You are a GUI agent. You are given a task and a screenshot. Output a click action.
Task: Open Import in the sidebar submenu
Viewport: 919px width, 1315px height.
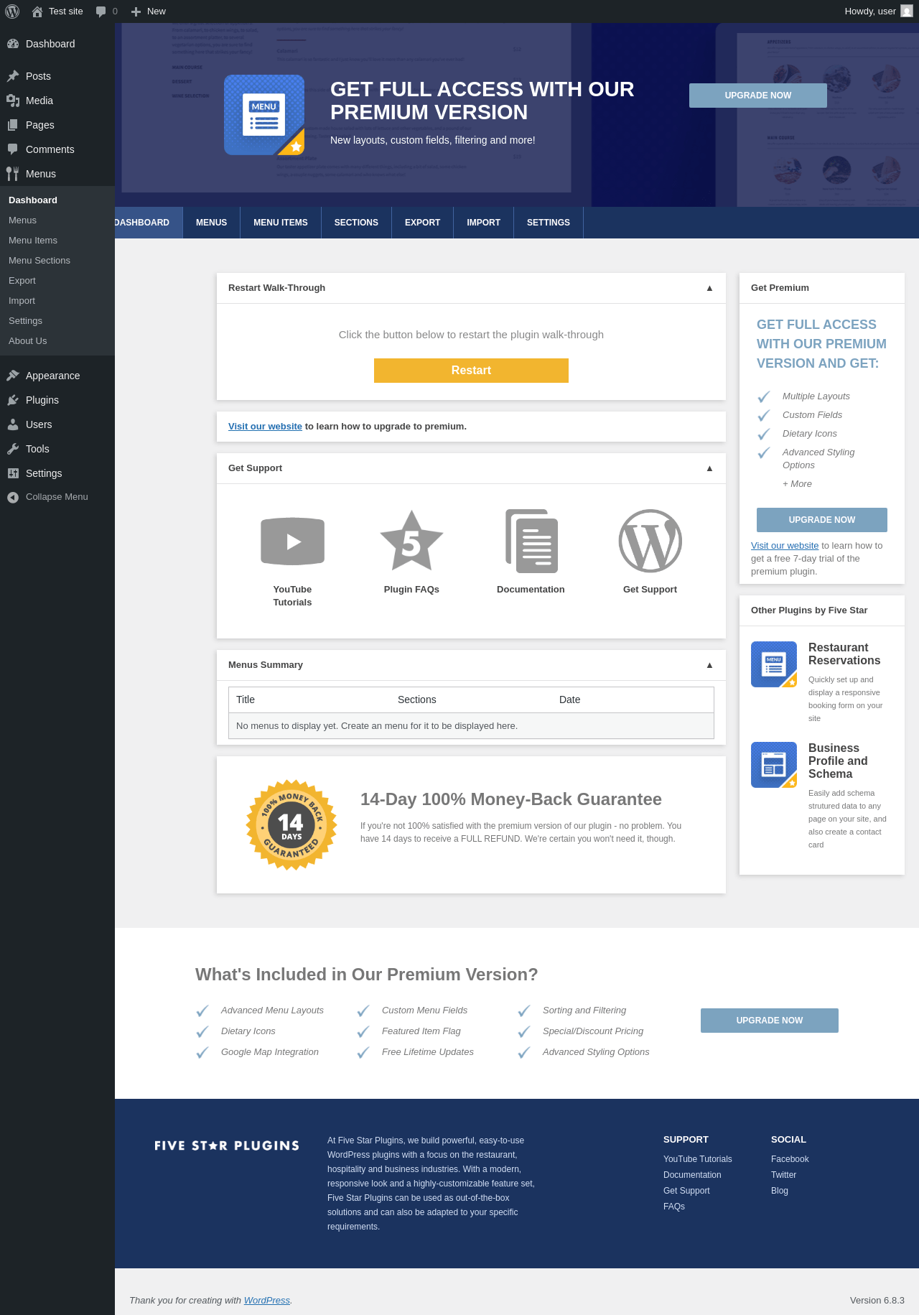[x=57, y=301]
